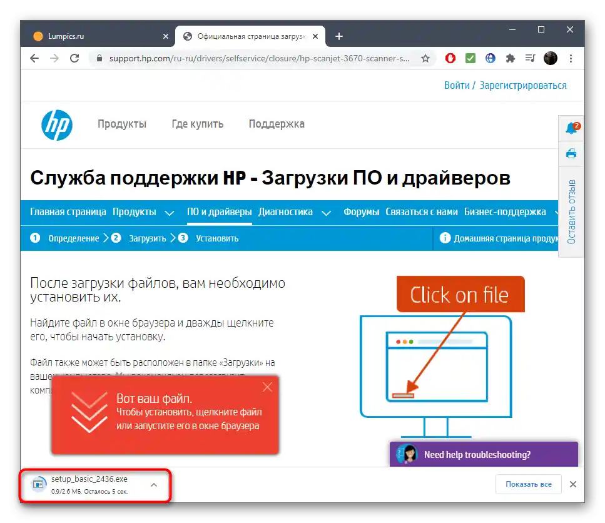
Task: Open Бизнес-поддержка menu item
Action: coord(505,211)
